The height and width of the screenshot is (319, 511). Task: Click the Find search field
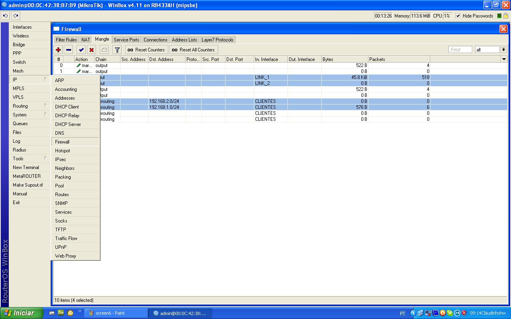pyautogui.click(x=460, y=49)
